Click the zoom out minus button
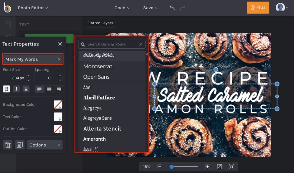The height and width of the screenshot is (173, 294). pos(160,167)
